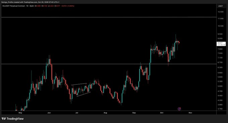Click the Jul label on time axis

[x=77, y=113]
